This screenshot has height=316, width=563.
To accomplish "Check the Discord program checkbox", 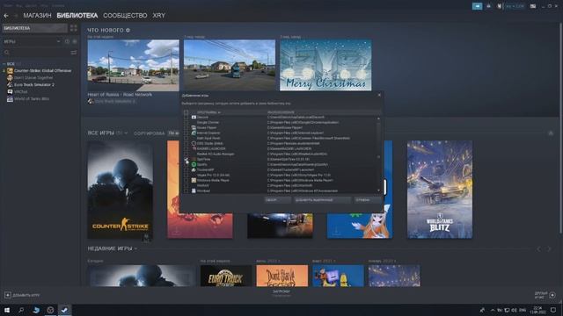I will coord(186,117).
